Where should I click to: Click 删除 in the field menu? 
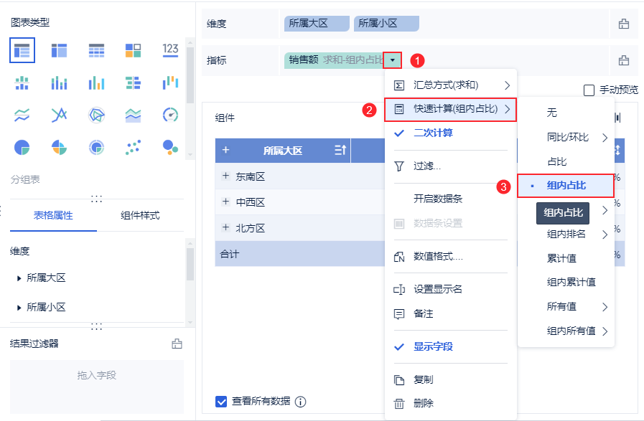point(424,403)
